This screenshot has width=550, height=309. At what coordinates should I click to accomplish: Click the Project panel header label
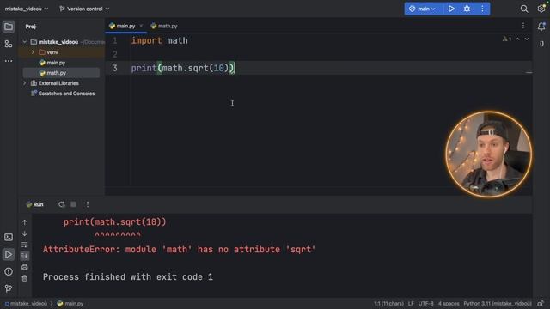point(31,27)
